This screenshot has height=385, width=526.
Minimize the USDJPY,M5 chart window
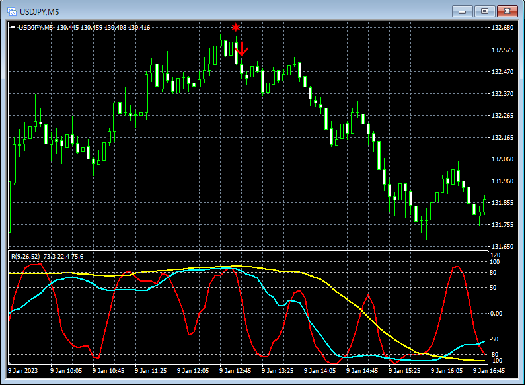(463, 11)
